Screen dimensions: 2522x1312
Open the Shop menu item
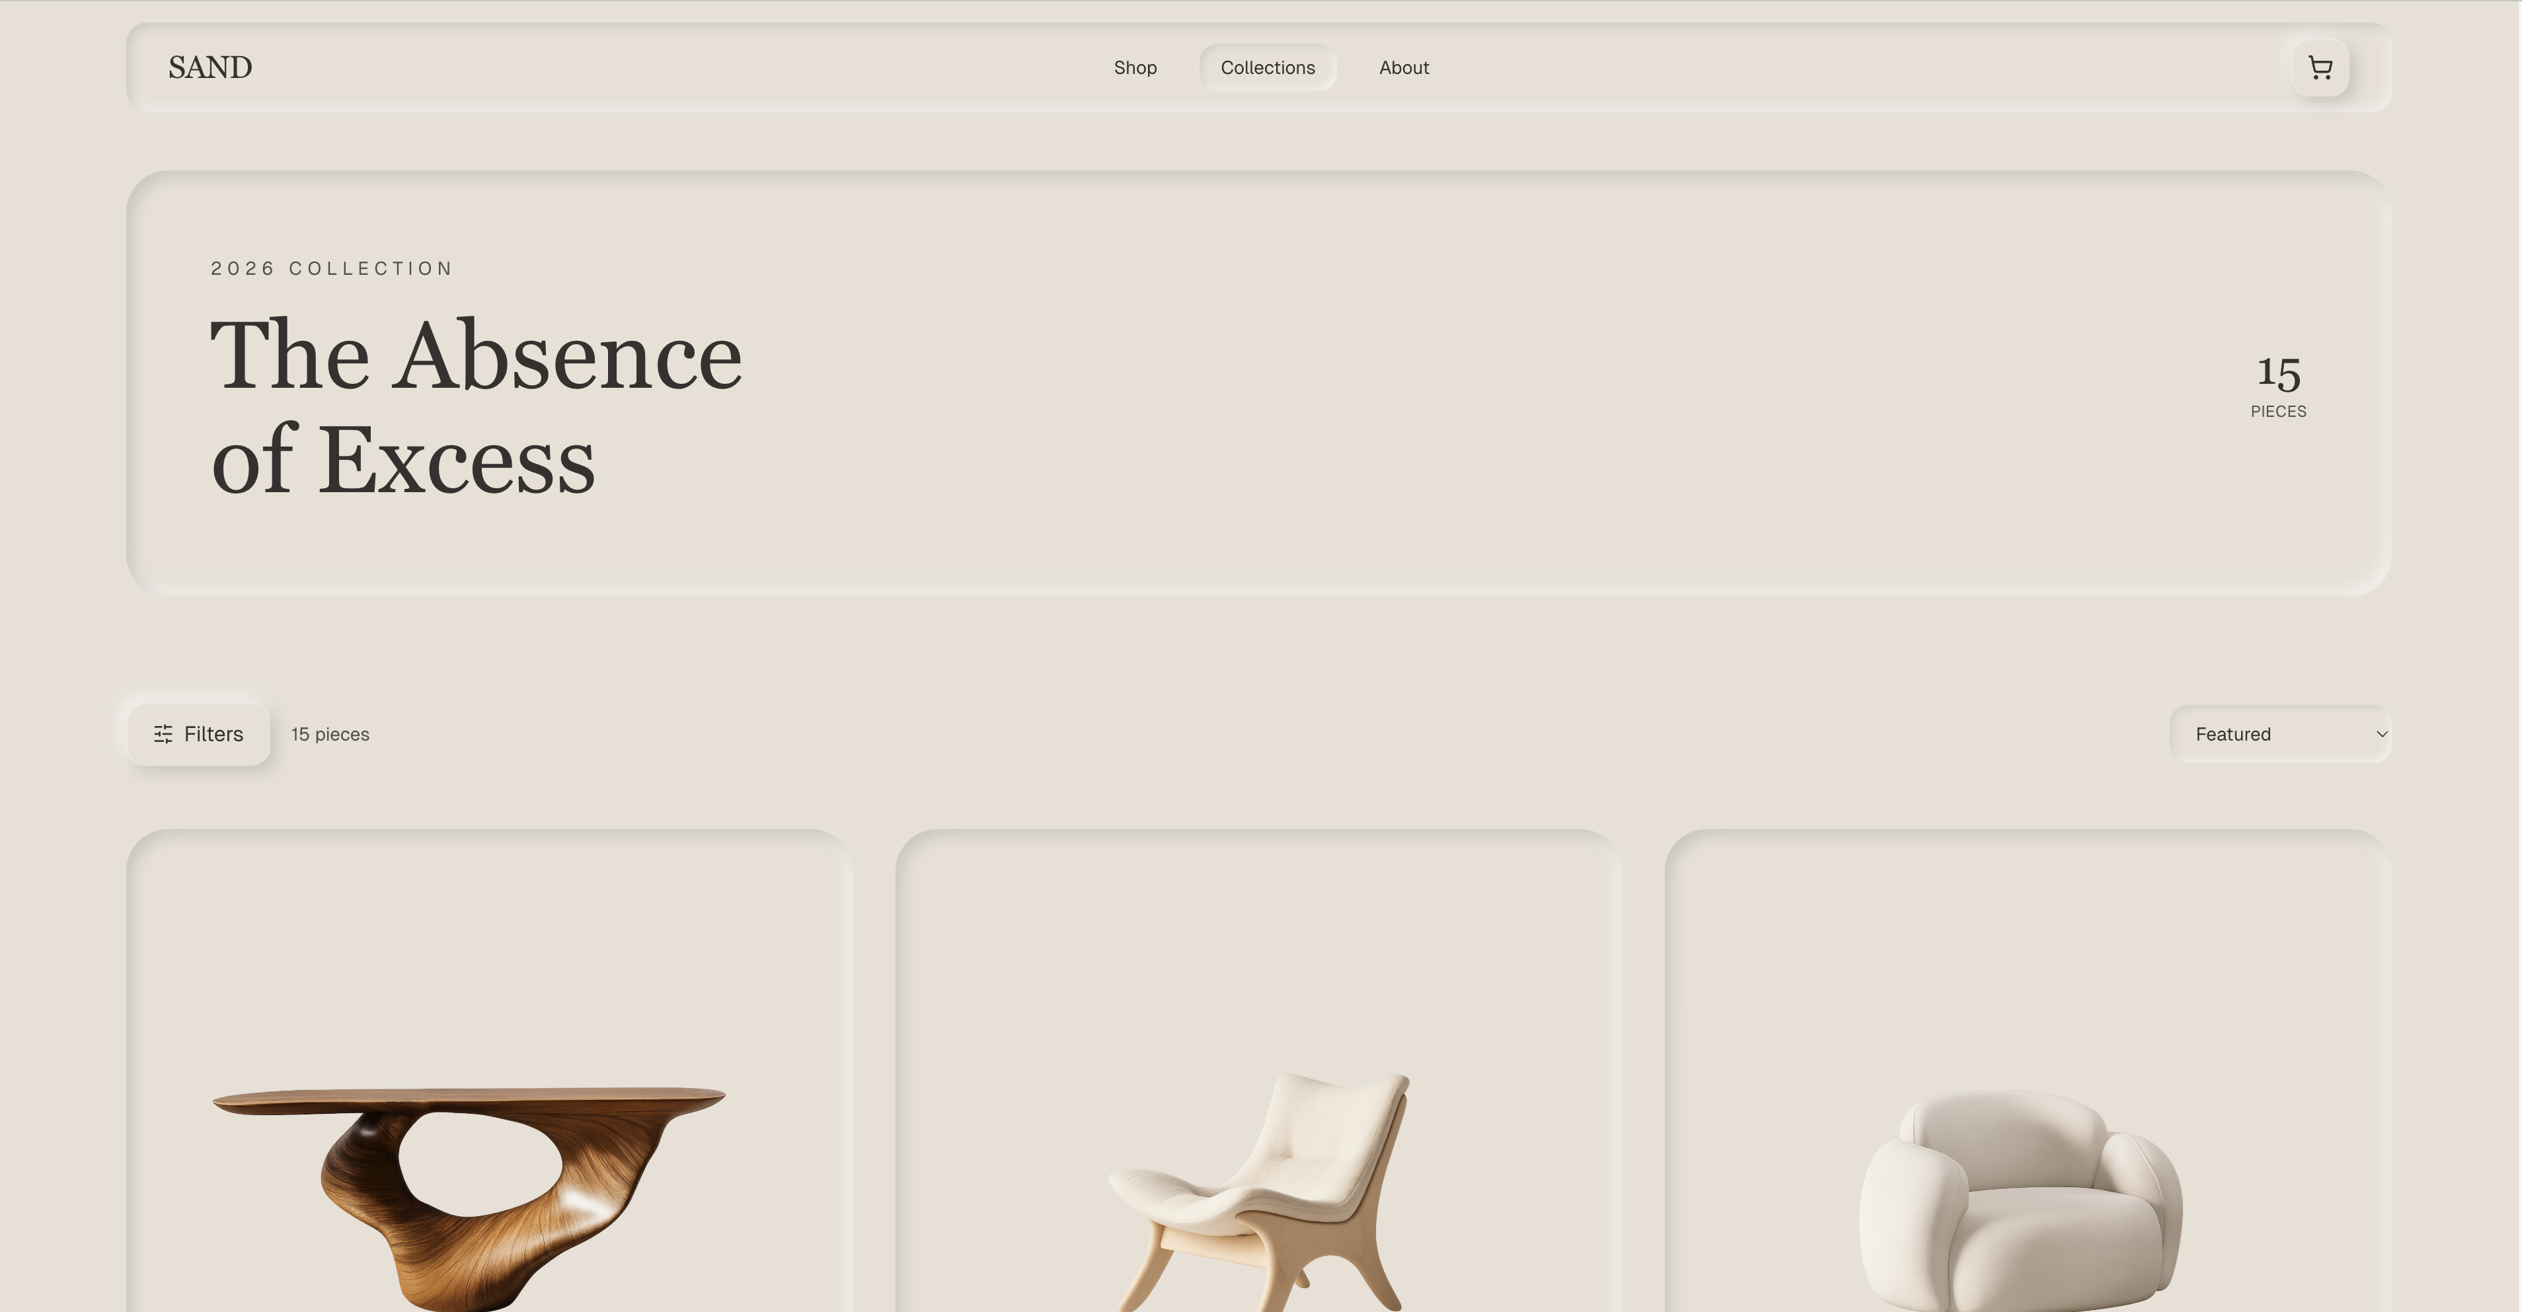tap(1135, 67)
